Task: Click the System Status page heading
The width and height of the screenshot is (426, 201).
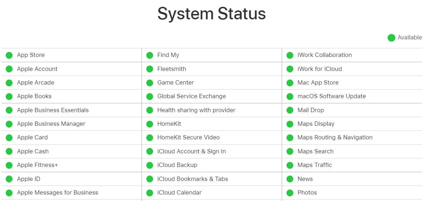Action: [211, 14]
